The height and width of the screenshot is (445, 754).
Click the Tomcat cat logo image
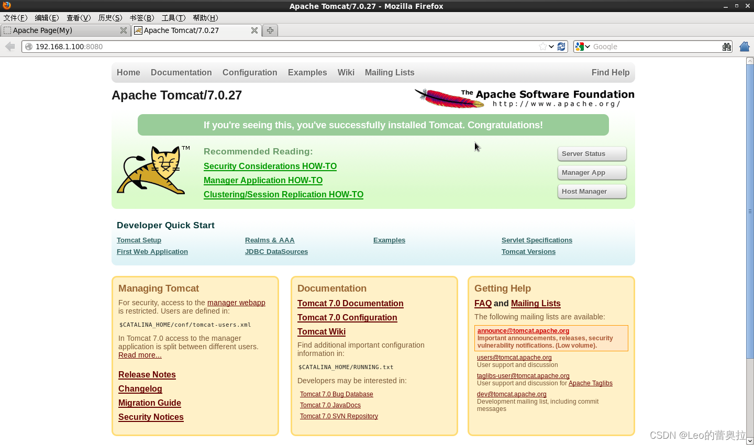point(153,170)
